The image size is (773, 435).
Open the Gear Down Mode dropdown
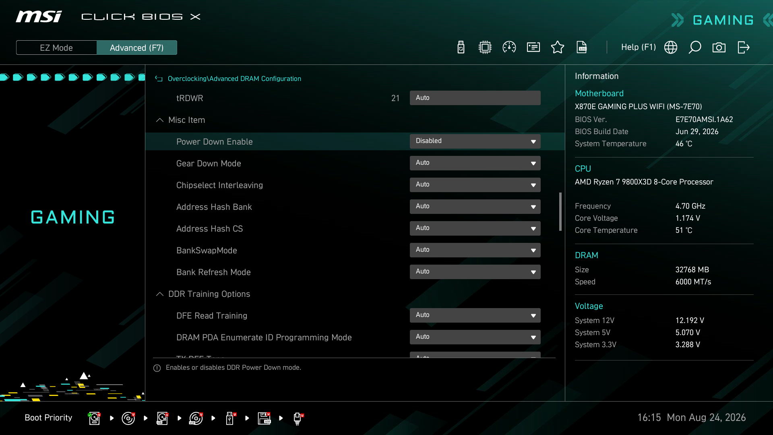475,163
